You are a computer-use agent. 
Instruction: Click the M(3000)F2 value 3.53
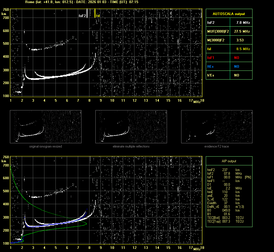point(240,40)
